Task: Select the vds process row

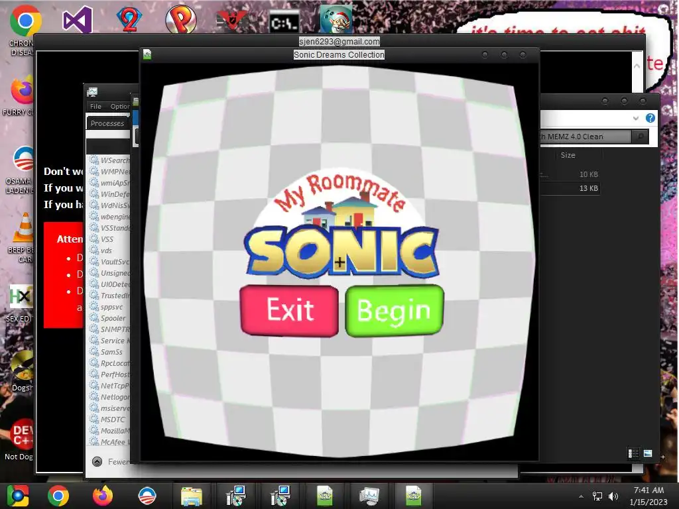Action: [x=109, y=250]
